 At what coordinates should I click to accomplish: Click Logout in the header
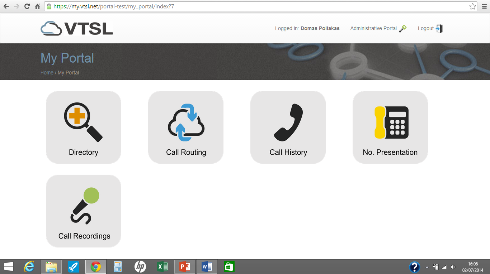427,28
